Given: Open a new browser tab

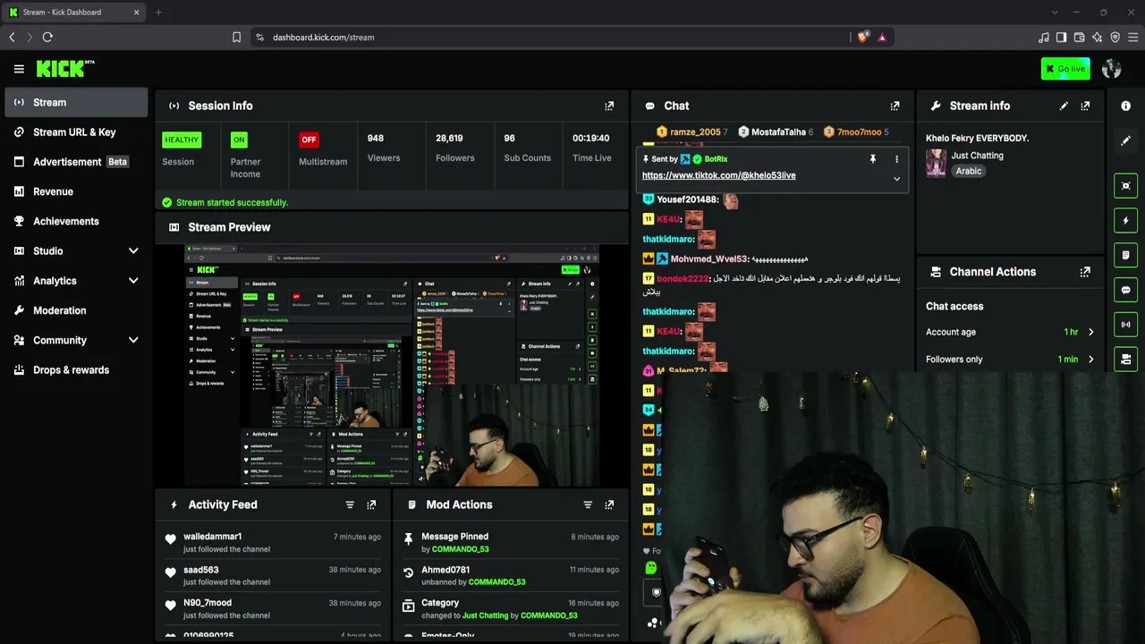Looking at the screenshot, I should (x=158, y=13).
